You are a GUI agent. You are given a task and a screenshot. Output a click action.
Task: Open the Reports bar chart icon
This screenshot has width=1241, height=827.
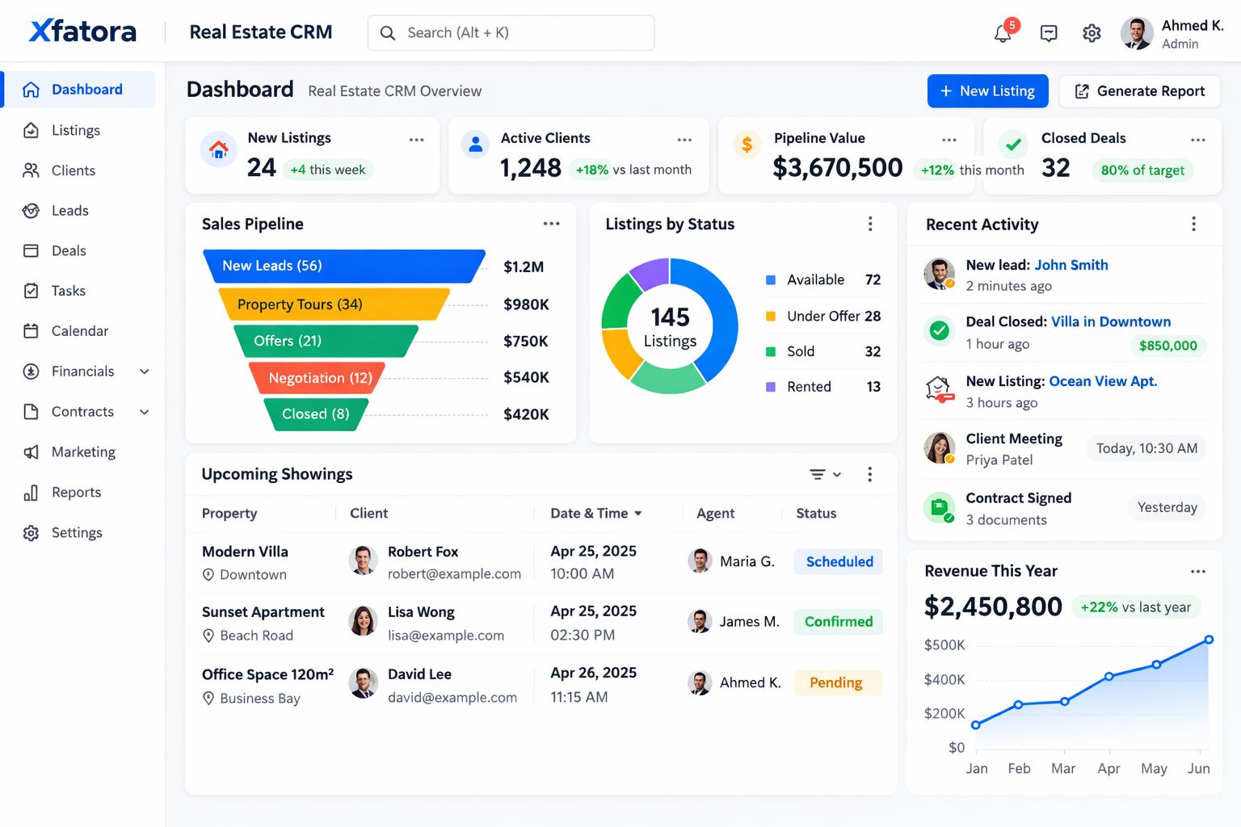[31, 493]
